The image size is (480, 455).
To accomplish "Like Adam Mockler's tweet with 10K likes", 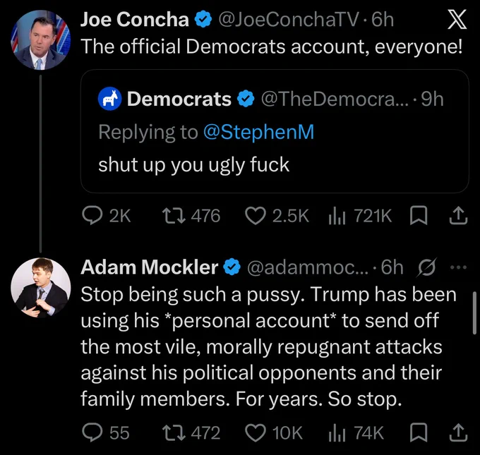I will point(256,432).
